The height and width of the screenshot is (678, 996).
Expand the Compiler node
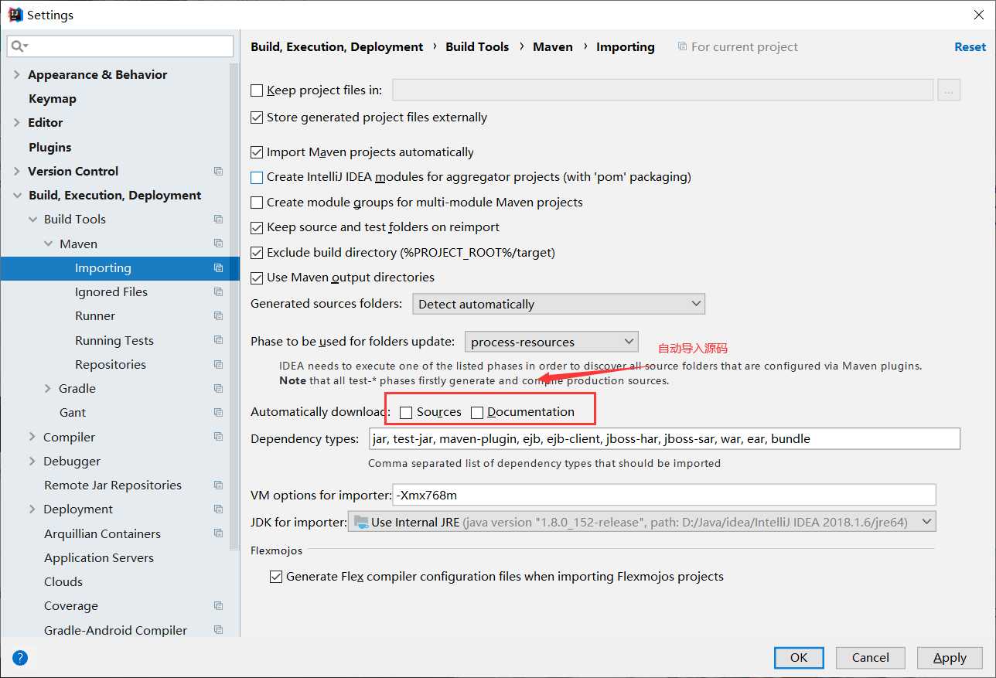click(32, 437)
